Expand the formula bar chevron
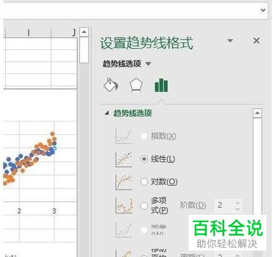 [263, 10]
